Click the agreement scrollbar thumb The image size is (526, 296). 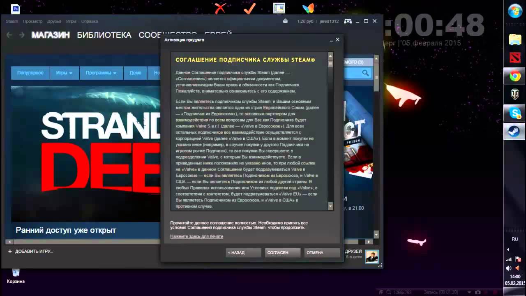click(330, 64)
